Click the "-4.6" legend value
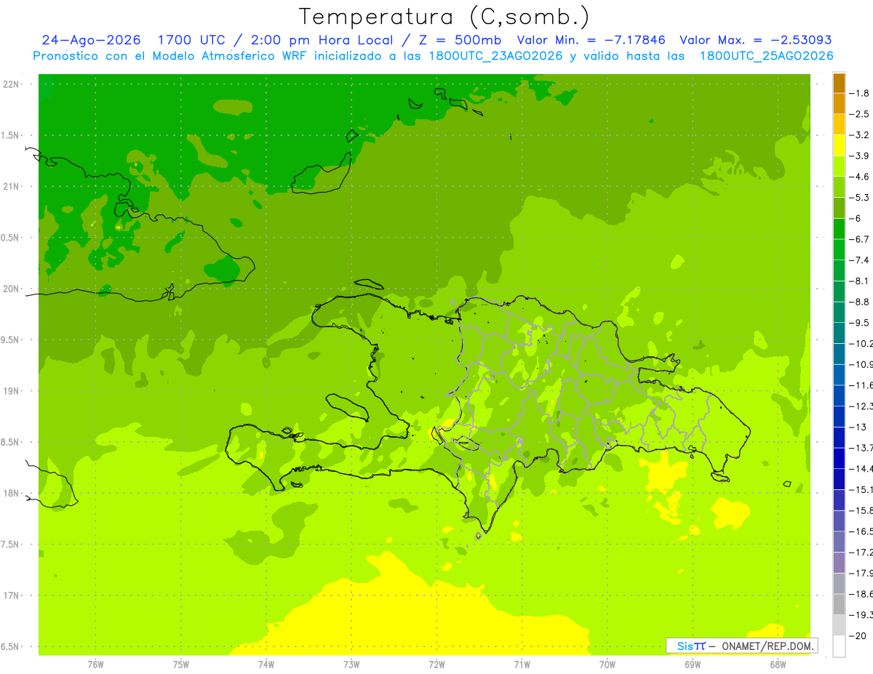This screenshot has width=873, height=674. coord(859,177)
